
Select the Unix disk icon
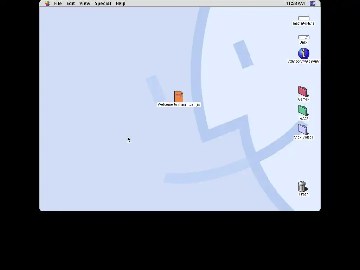303,37
